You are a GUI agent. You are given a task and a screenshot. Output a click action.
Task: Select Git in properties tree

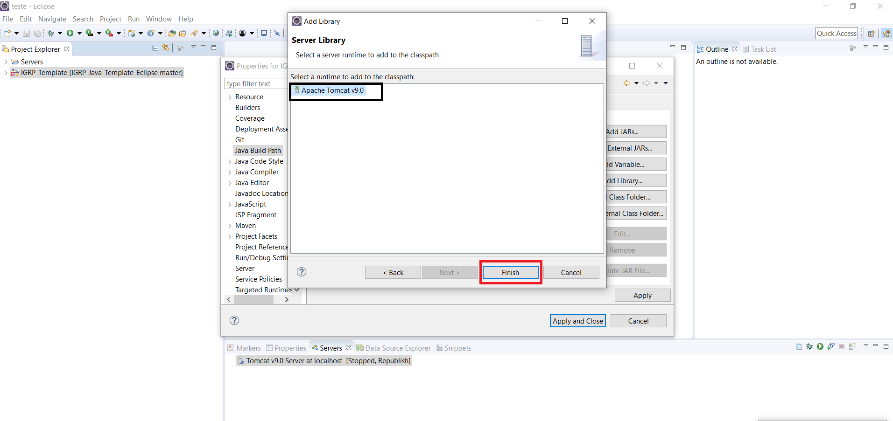point(239,139)
